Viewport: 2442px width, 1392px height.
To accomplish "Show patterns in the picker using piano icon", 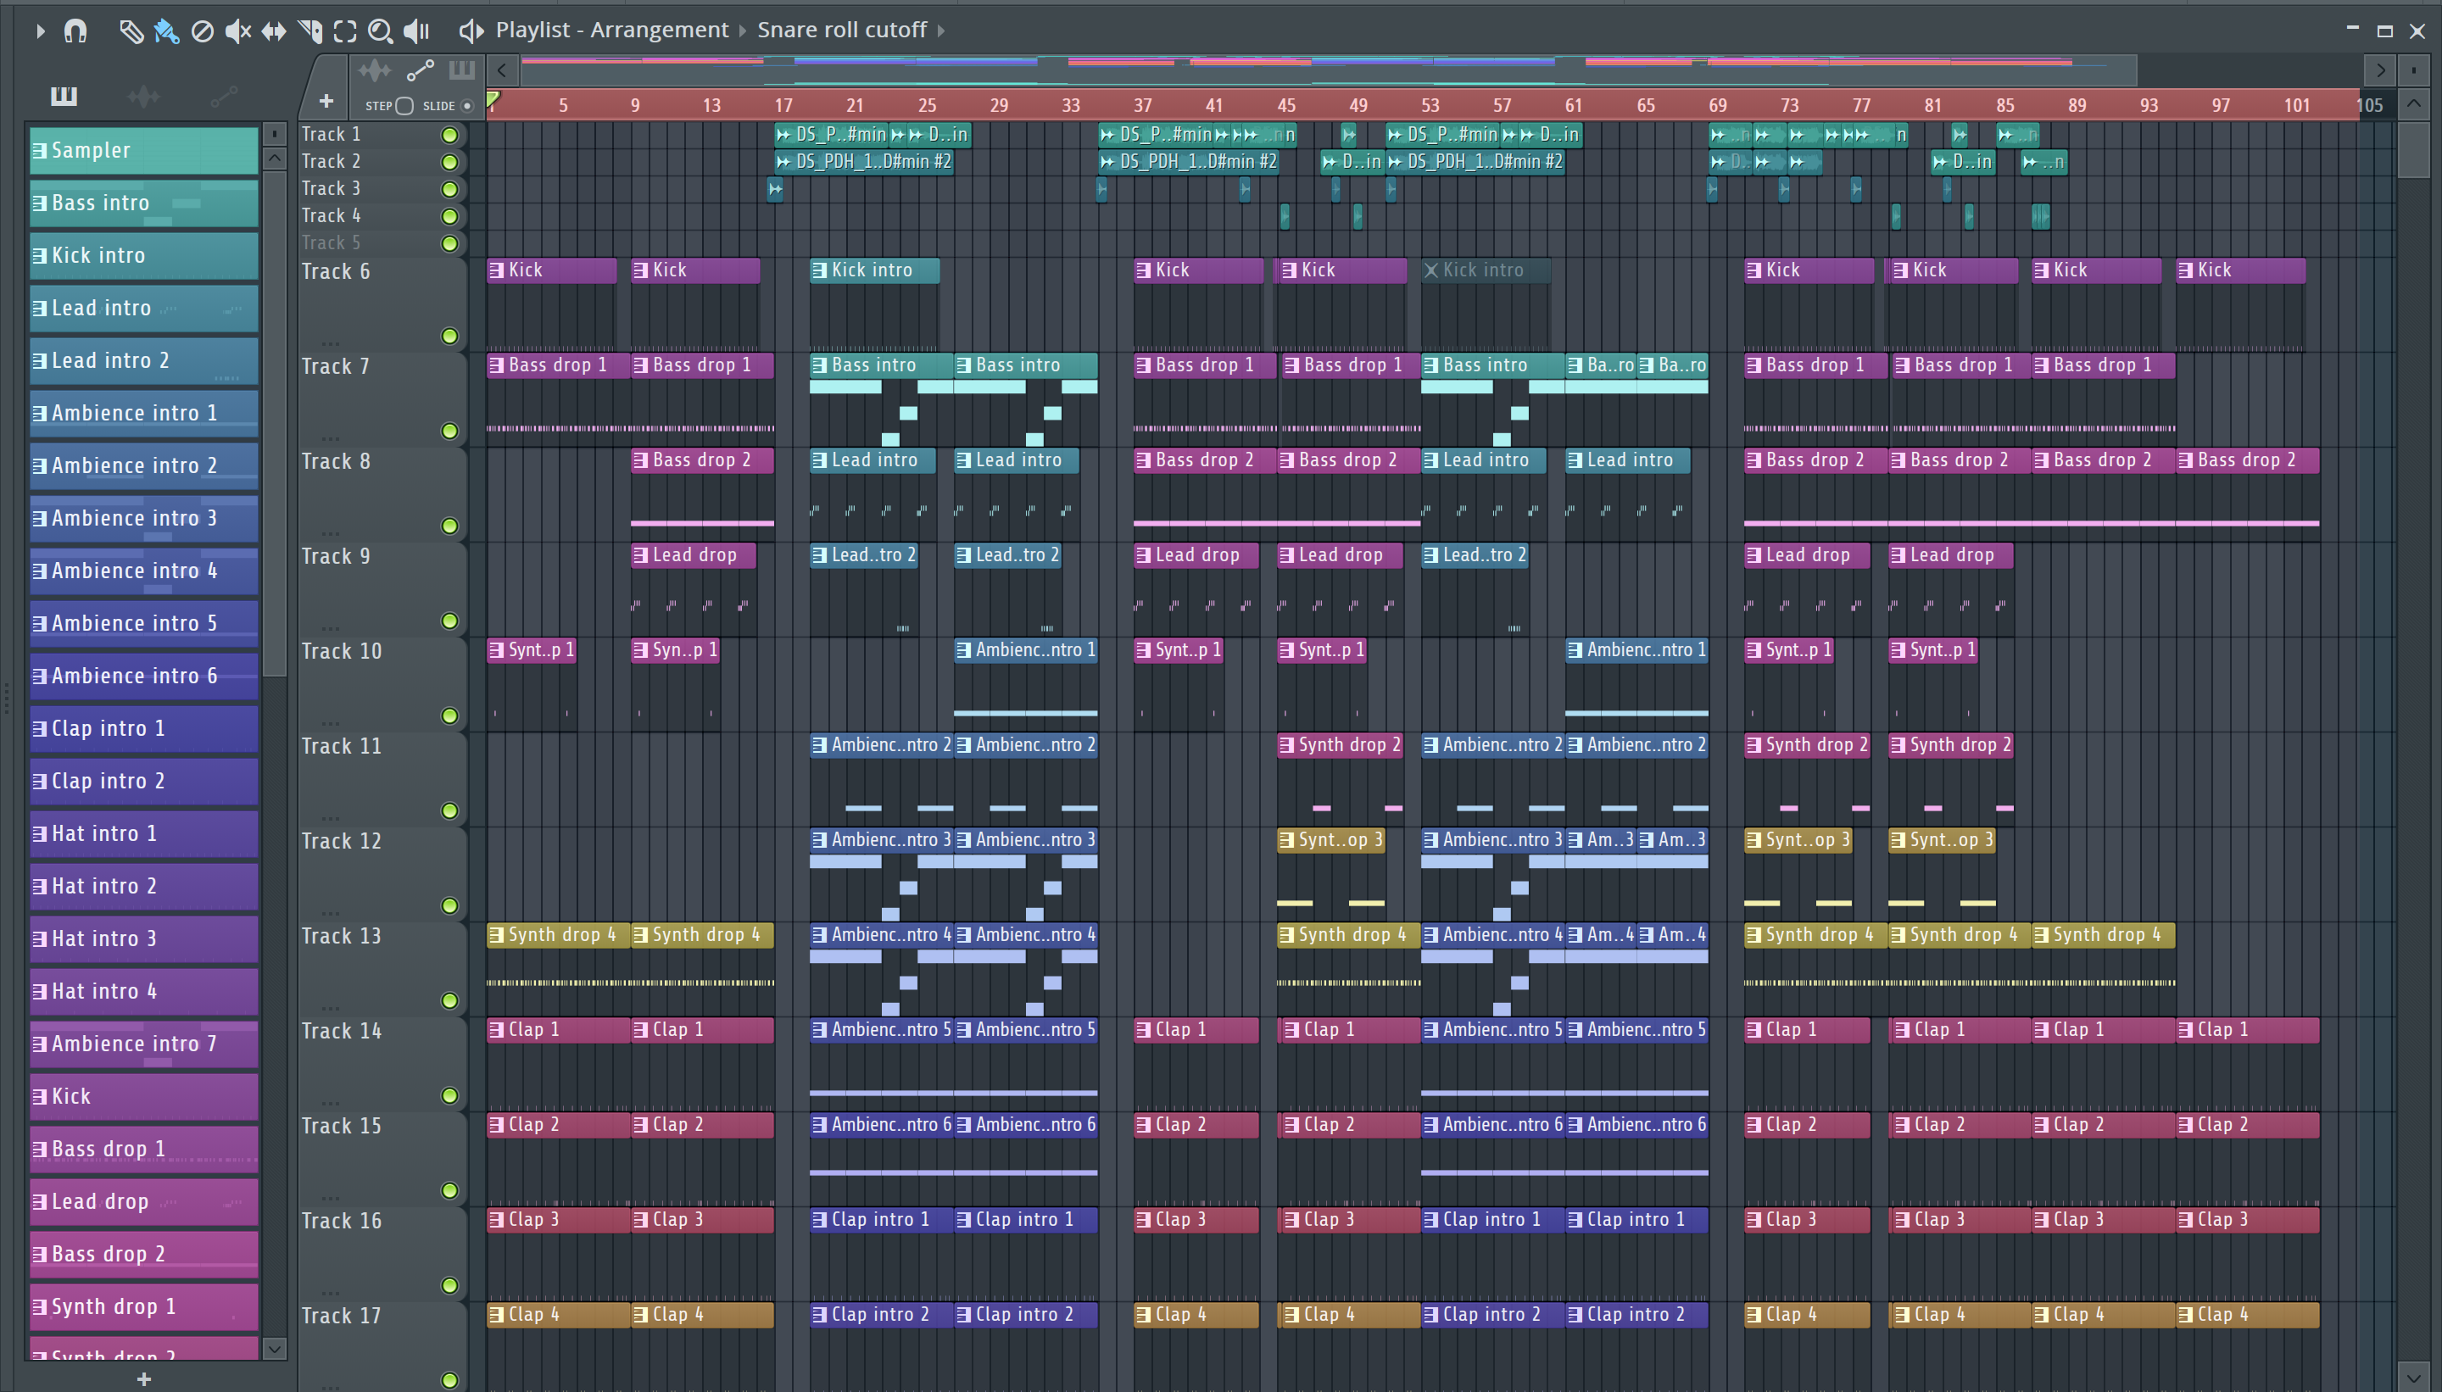I will (x=64, y=96).
